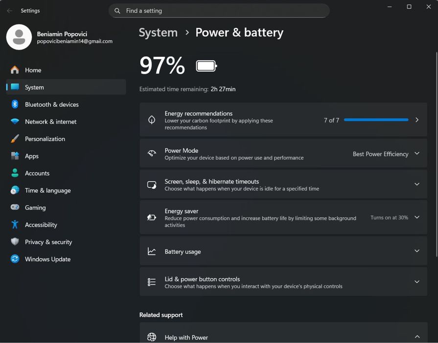
Task: Click the System monitor icon in sidebar
Action: point(15,87)
